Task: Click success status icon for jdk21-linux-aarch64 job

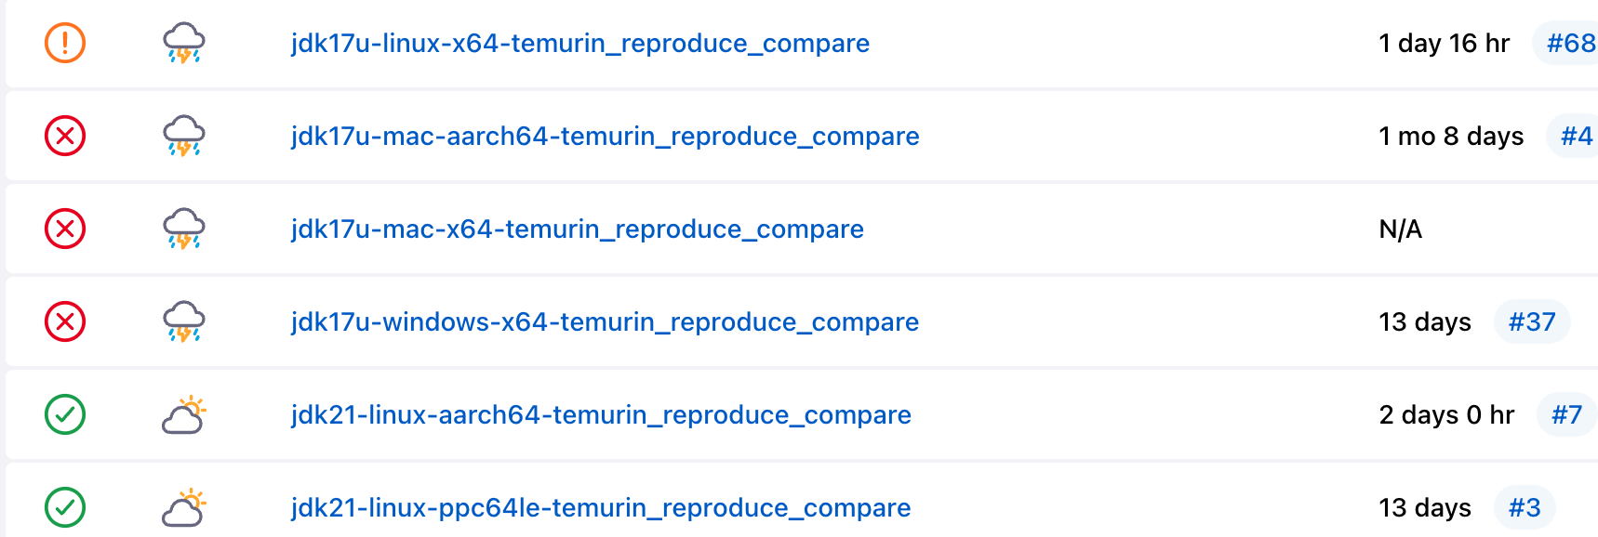Action: [x=65, y=414]
